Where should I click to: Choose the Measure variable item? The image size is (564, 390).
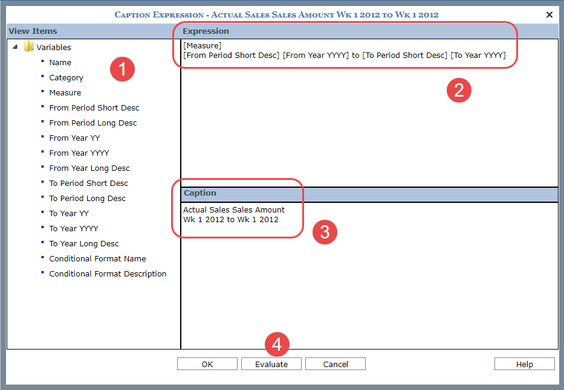coord(65,92)
